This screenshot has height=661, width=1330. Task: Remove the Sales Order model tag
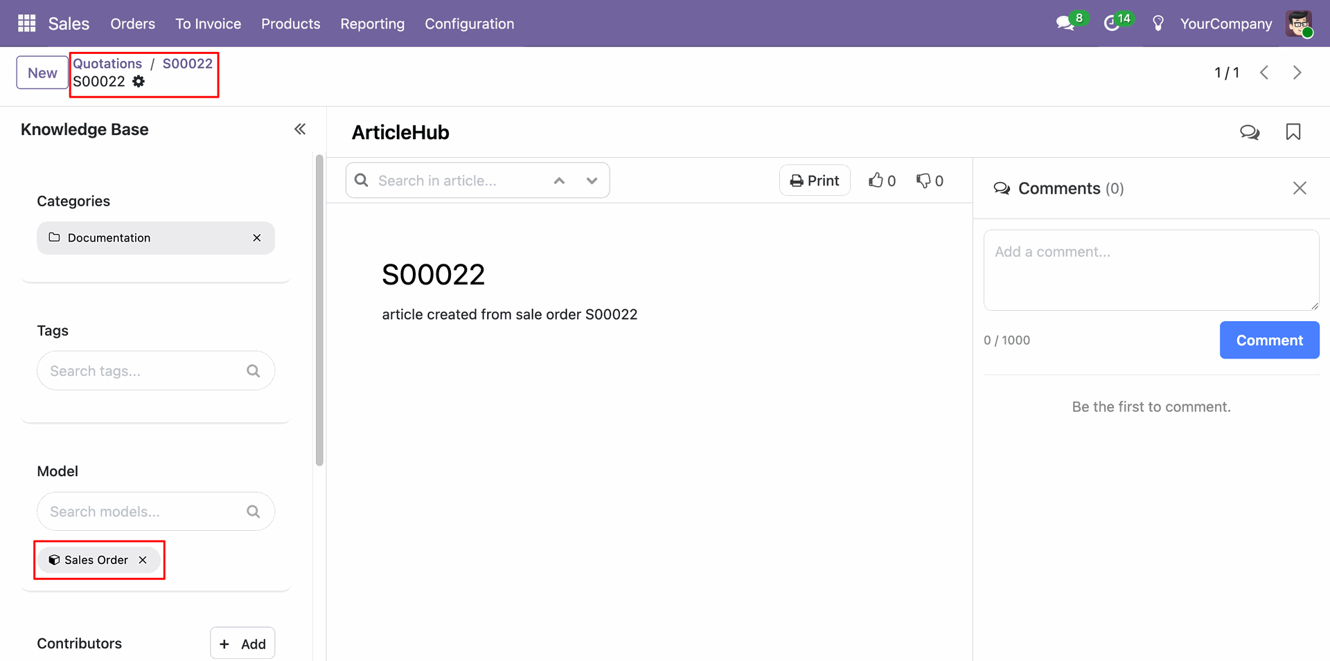(143, 560)
